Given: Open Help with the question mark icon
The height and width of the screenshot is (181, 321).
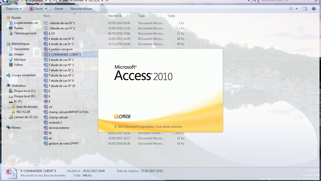Looking at the screenshot, I should [314, 9].
